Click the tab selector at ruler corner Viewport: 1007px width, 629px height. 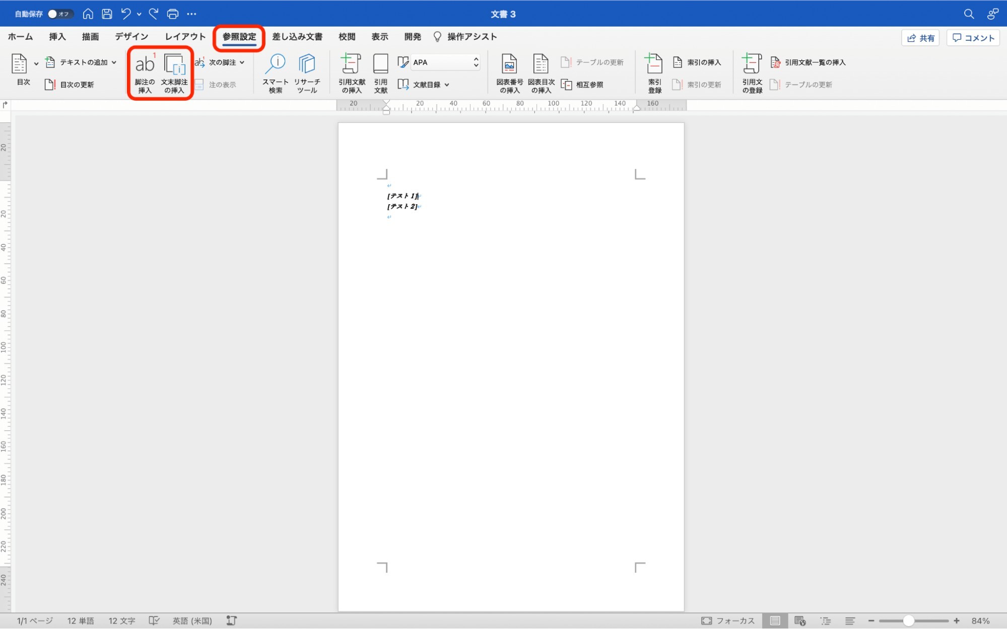(x=5, y=105)
